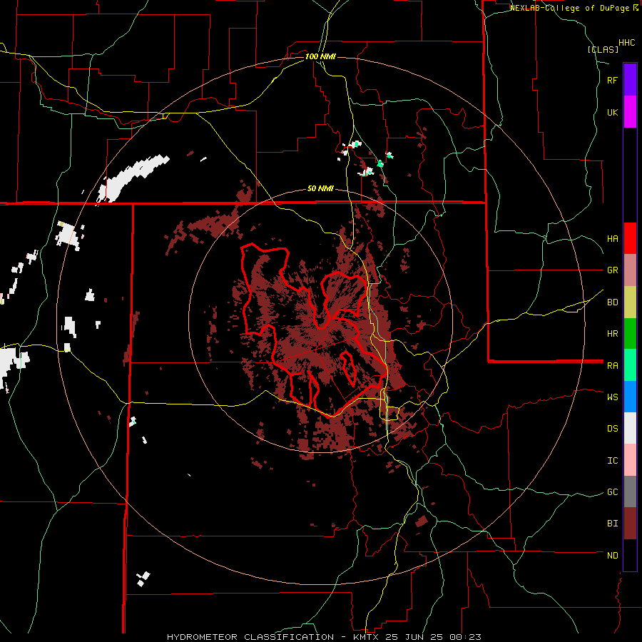Click the BI brown legend swatch

(630, 524)
